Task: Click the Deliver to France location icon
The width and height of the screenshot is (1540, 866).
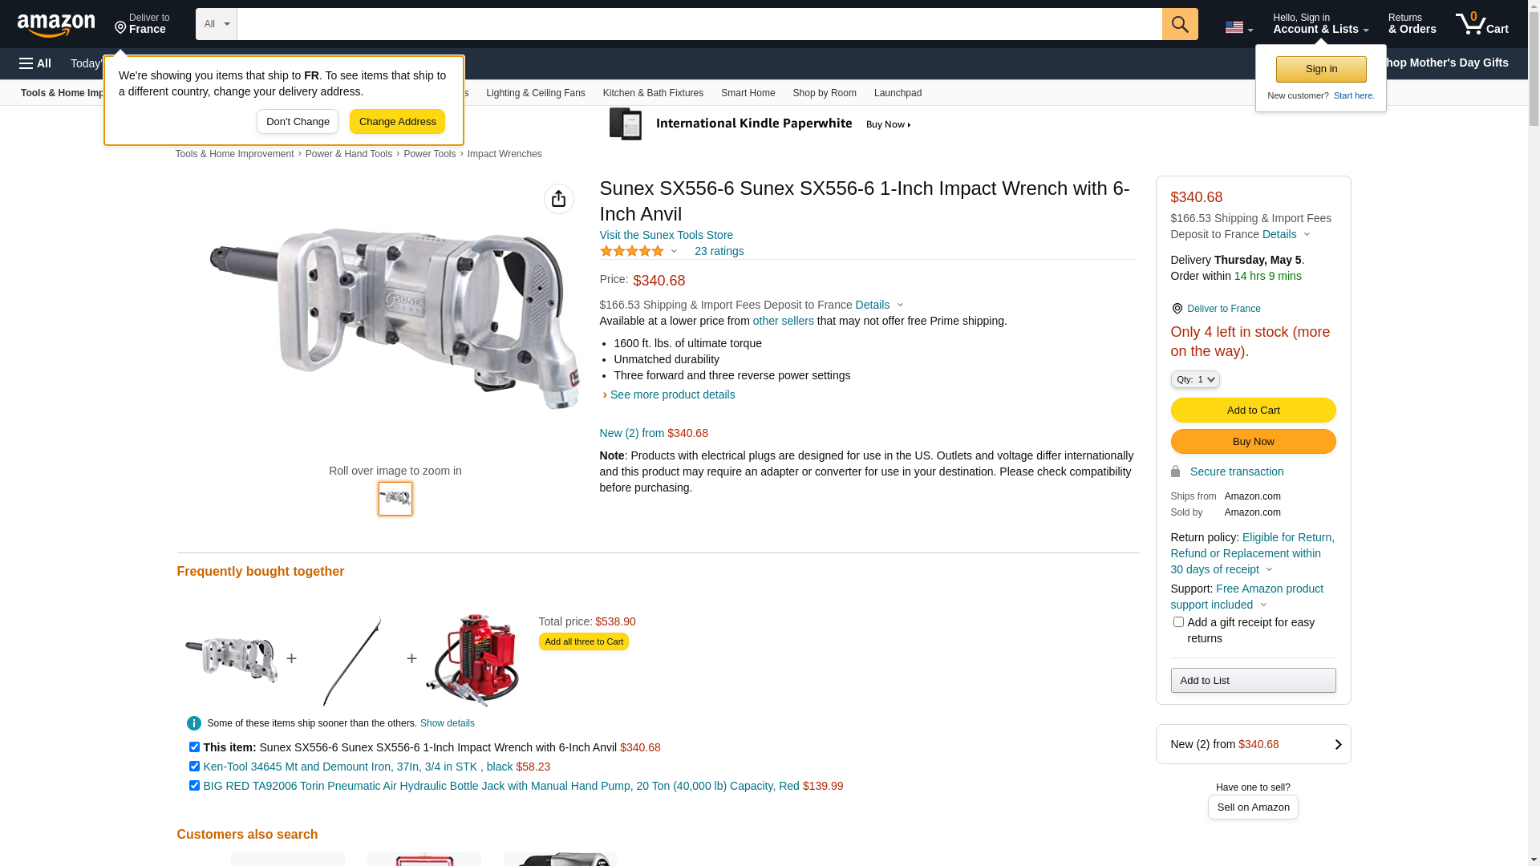Action: click(x=1177, y=309)
